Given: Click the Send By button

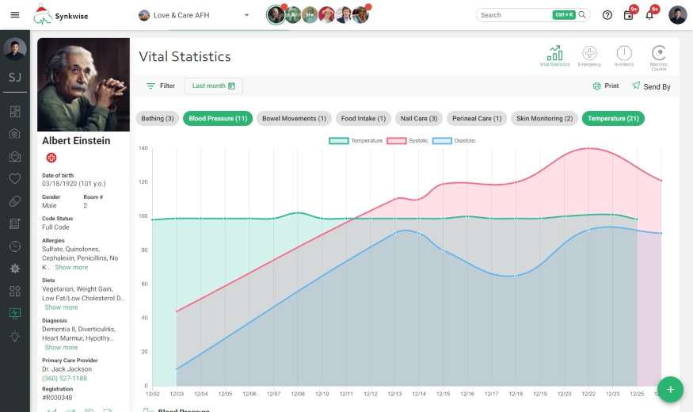Looking at the screenshot, I should (651, 86).
